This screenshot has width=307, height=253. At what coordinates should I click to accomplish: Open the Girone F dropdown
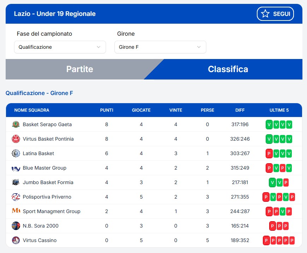pos(160,47)
